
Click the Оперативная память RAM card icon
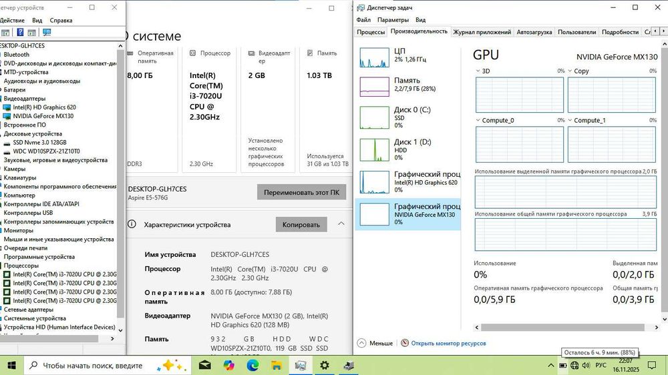[x=130, y=53]
